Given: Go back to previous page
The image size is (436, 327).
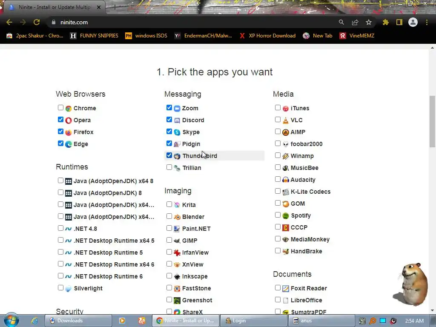Looking at the screenshot, I should (9, 22).
